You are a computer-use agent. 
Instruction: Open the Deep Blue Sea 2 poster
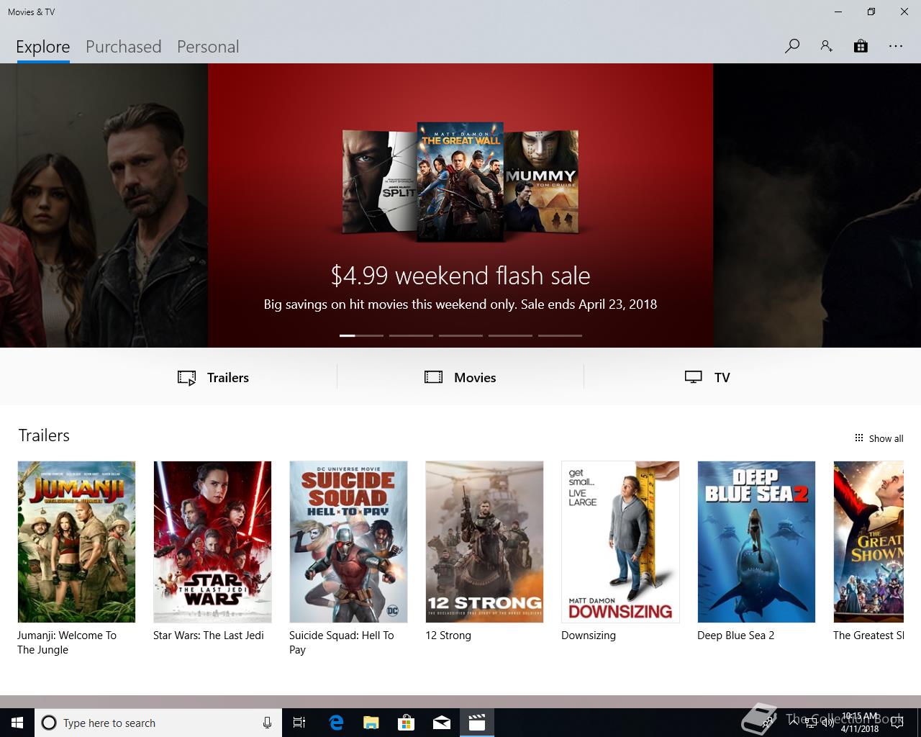pos(756,542)
